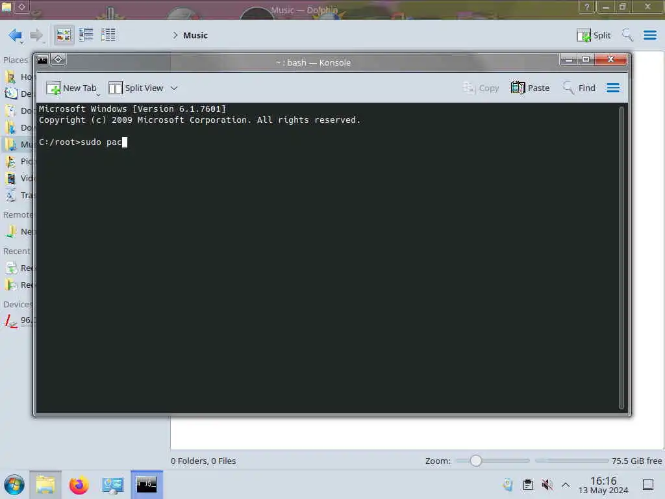665x499 pixels.
Task: Click the Dolphin help title bar button
Action: click(587, 6)
